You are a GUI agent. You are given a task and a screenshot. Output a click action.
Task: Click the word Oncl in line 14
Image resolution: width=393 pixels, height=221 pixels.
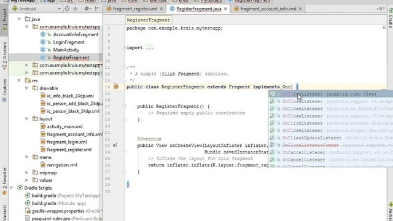(x=287, y=87)
